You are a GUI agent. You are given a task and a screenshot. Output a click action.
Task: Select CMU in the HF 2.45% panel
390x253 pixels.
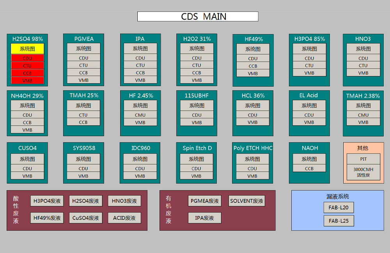click(x=140, y=115)
